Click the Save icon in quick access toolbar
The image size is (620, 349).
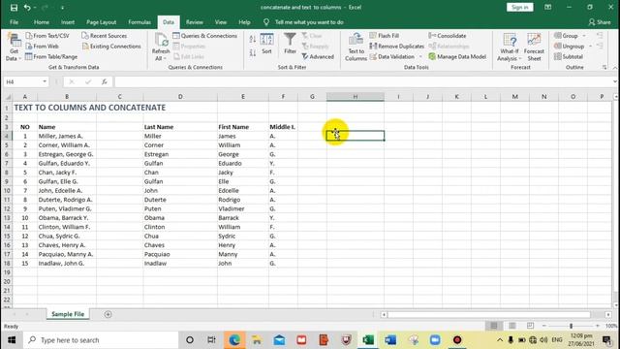pos(14,8)
